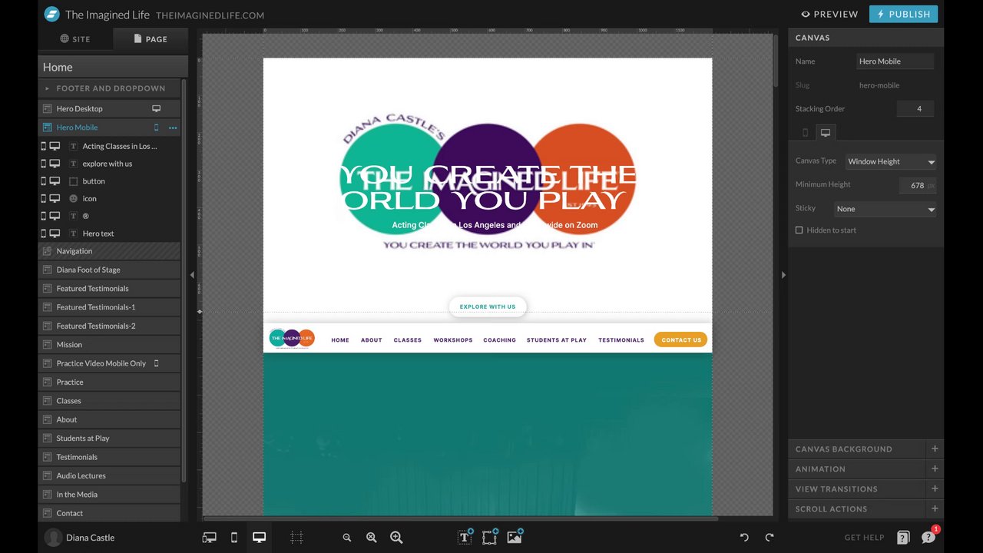Toggle mobile visibility of button layer

click(x=43, y=181)
